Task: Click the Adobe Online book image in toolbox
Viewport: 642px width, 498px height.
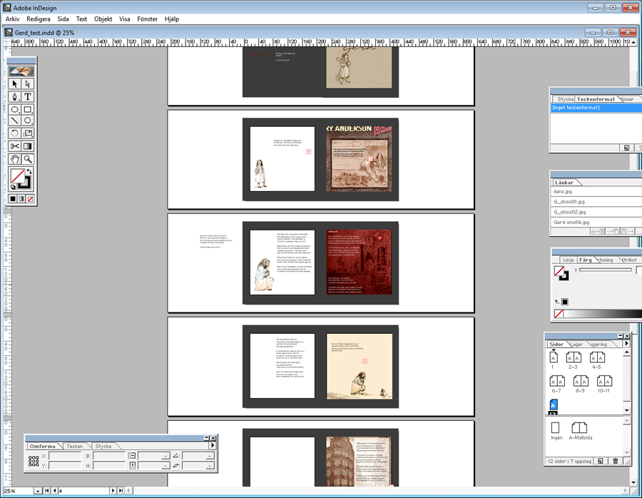Action: coord(21,71)
